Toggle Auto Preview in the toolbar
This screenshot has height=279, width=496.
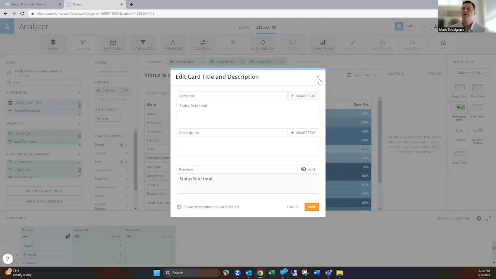point(263,45)
